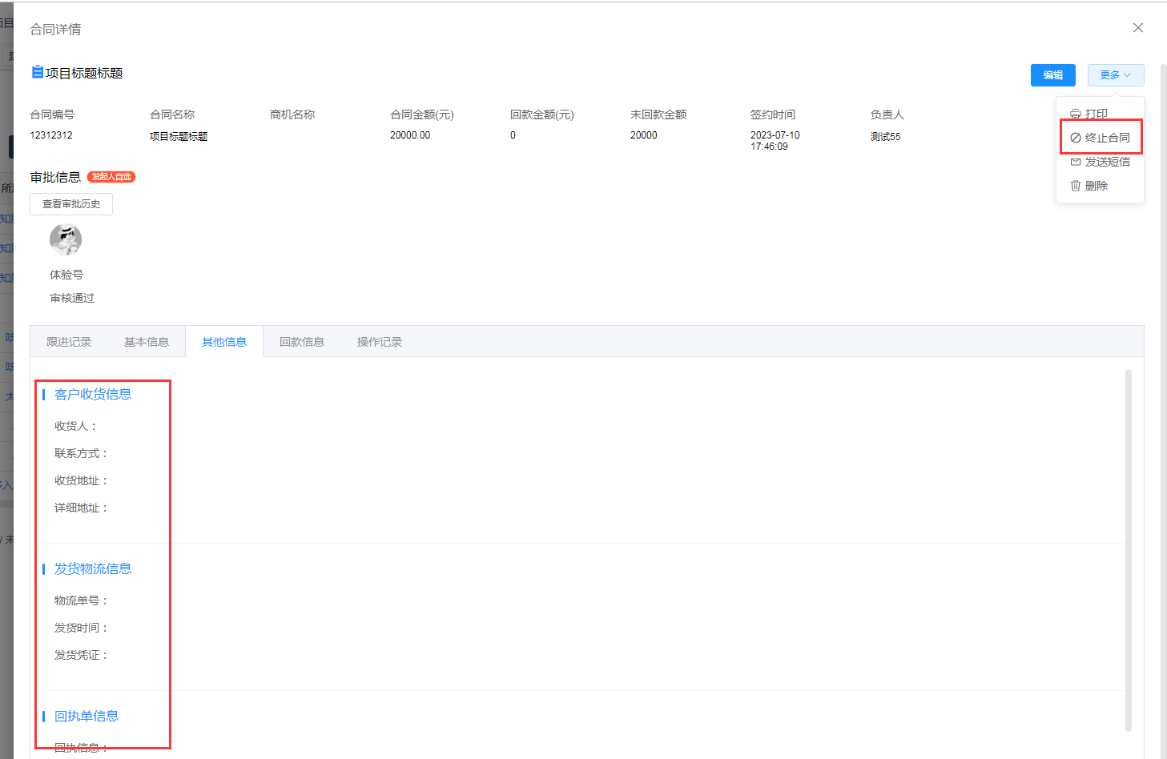Choose 终止合同 from the more menu

click(x=1101, y=138)
